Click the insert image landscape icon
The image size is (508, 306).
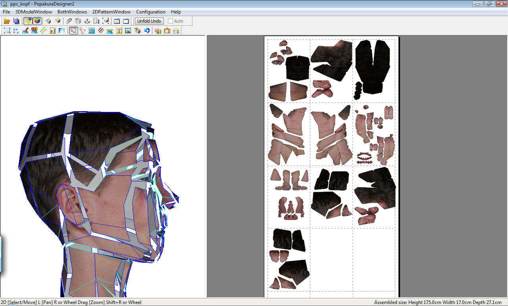[128, 31]
